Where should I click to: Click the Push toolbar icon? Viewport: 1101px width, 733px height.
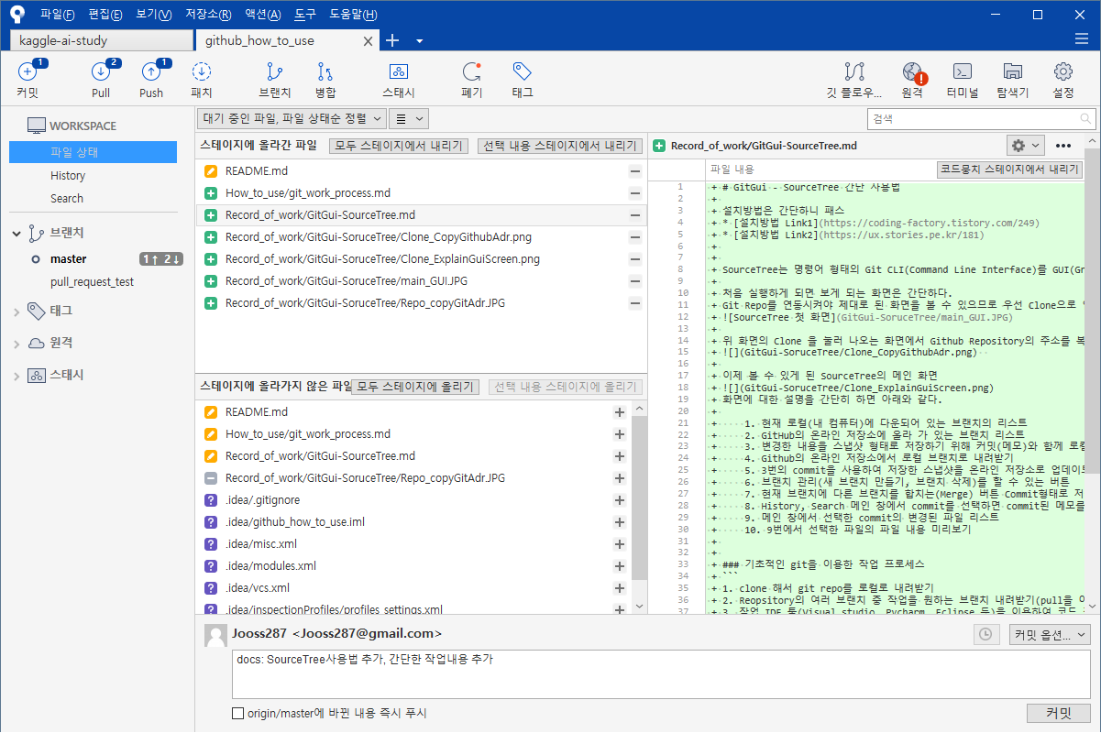click(x=151, y=79)
